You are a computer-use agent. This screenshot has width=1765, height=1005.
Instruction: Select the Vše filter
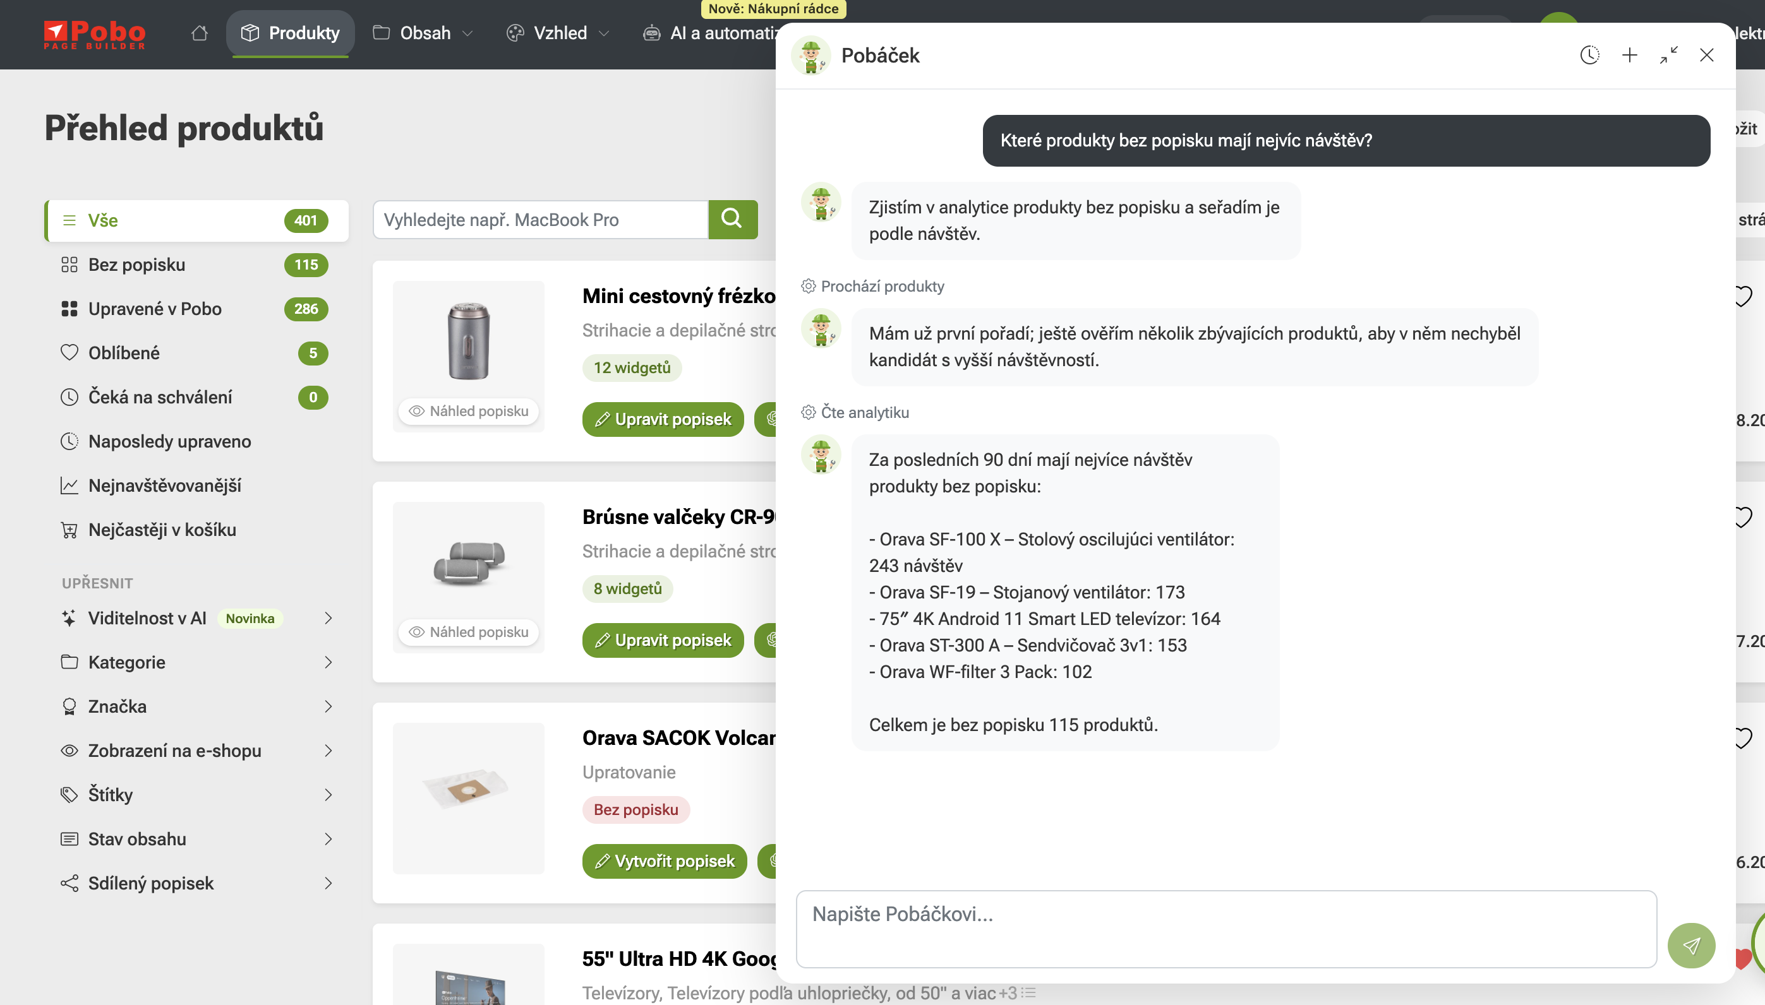[196, 221]
